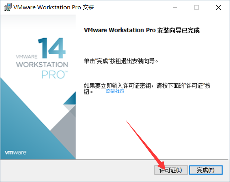Click the 完成(F) finish button

click(206, 170)
